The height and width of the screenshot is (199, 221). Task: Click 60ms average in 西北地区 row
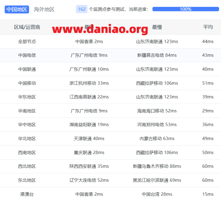coord(208,166)
